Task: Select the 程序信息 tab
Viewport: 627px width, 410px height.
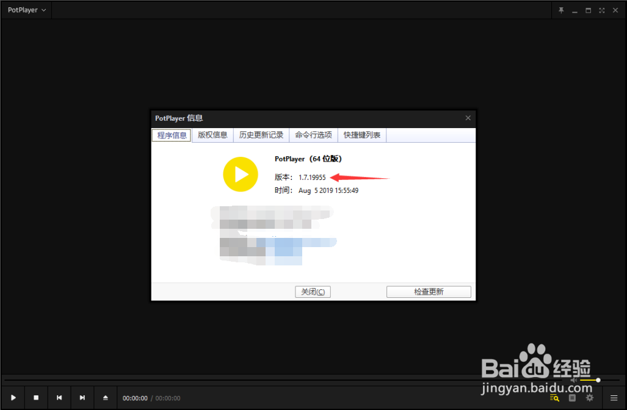Action: [x=172, y=135]
